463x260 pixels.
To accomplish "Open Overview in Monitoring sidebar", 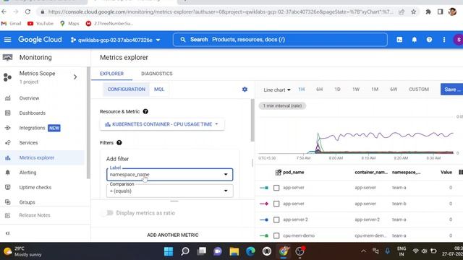I will click(x=29, y=98).
